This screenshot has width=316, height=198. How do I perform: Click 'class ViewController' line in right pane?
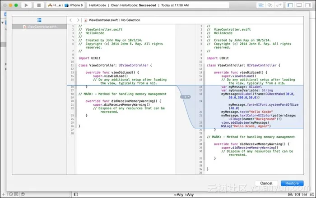pos(243,65)
